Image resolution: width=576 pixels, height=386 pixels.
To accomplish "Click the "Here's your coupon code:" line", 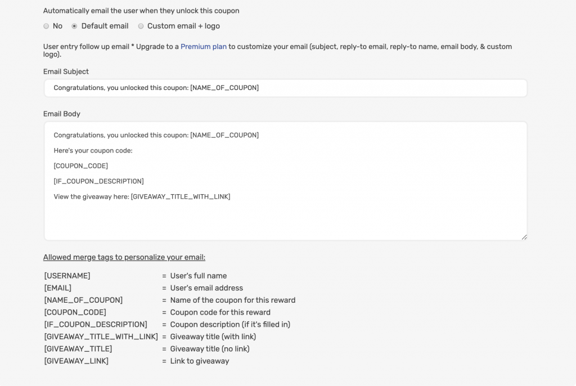I will tap(93, 150).
